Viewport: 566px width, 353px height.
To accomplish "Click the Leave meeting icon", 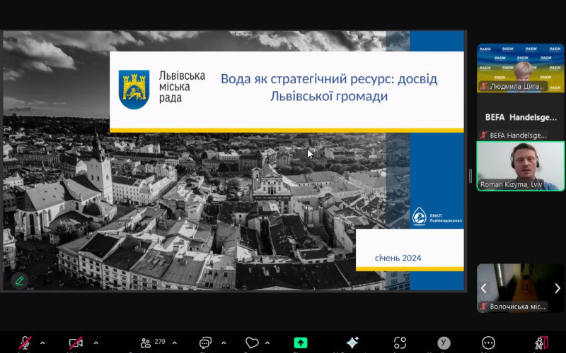I will coord(541,342).
